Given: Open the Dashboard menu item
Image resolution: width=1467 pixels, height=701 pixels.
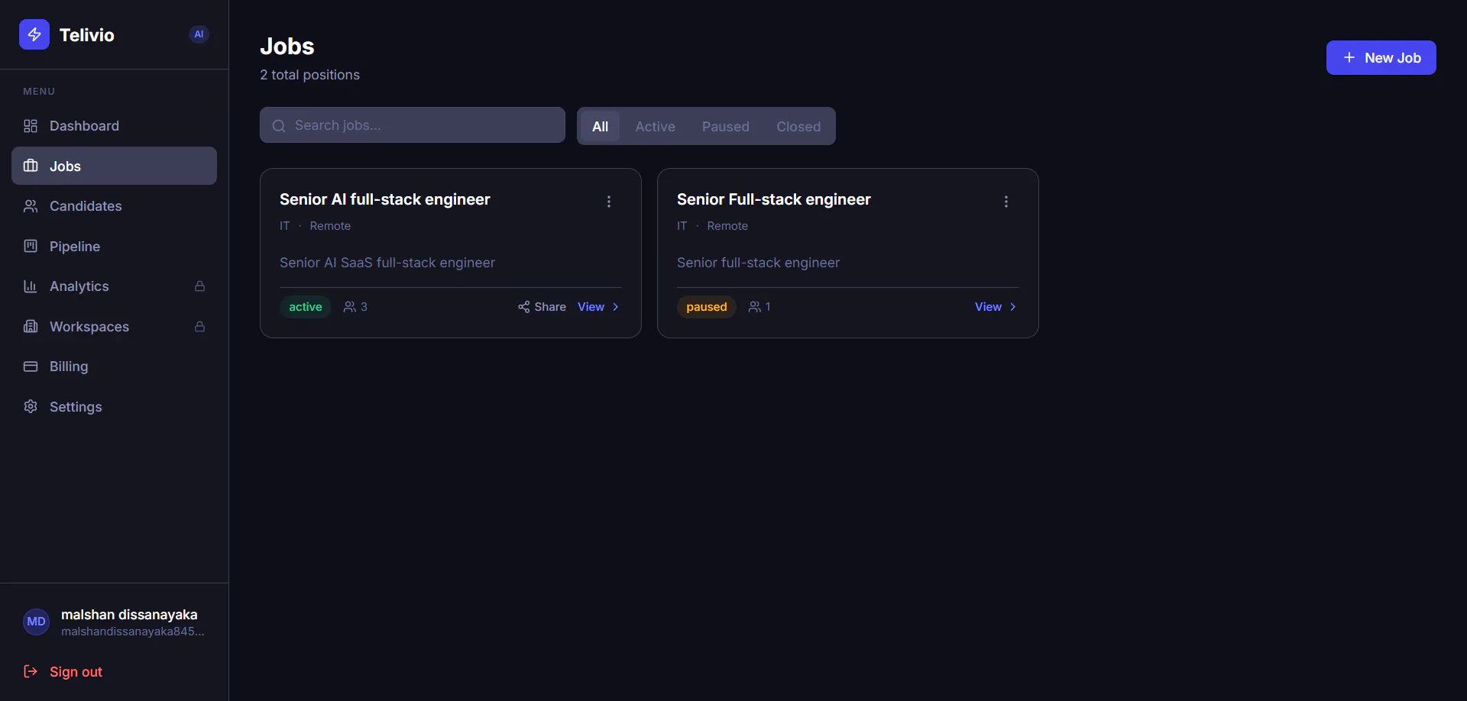Looking at the screenshot, I should pos(114,126).
